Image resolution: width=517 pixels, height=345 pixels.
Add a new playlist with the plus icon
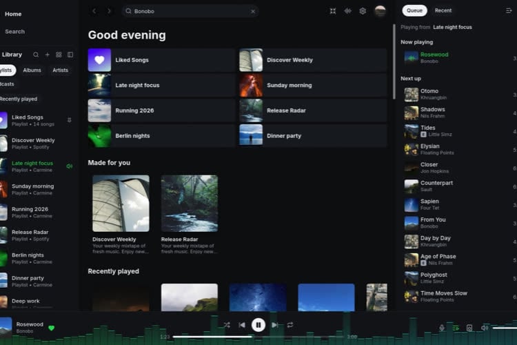(47, 55)
